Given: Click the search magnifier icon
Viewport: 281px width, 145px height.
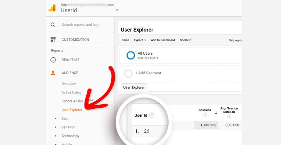Looking at the screenshot, I should pos(53,25).
